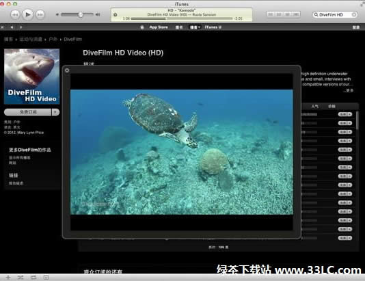
Task: Sort by the 人气 popularity column
Action: (314, 107)
